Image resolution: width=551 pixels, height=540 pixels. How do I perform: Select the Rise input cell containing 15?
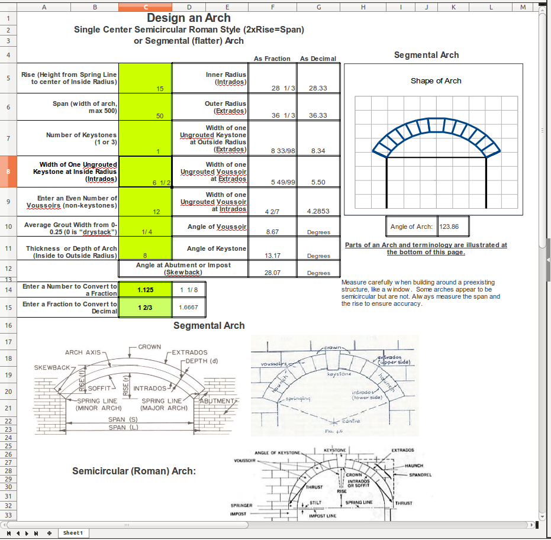(145, 78)
